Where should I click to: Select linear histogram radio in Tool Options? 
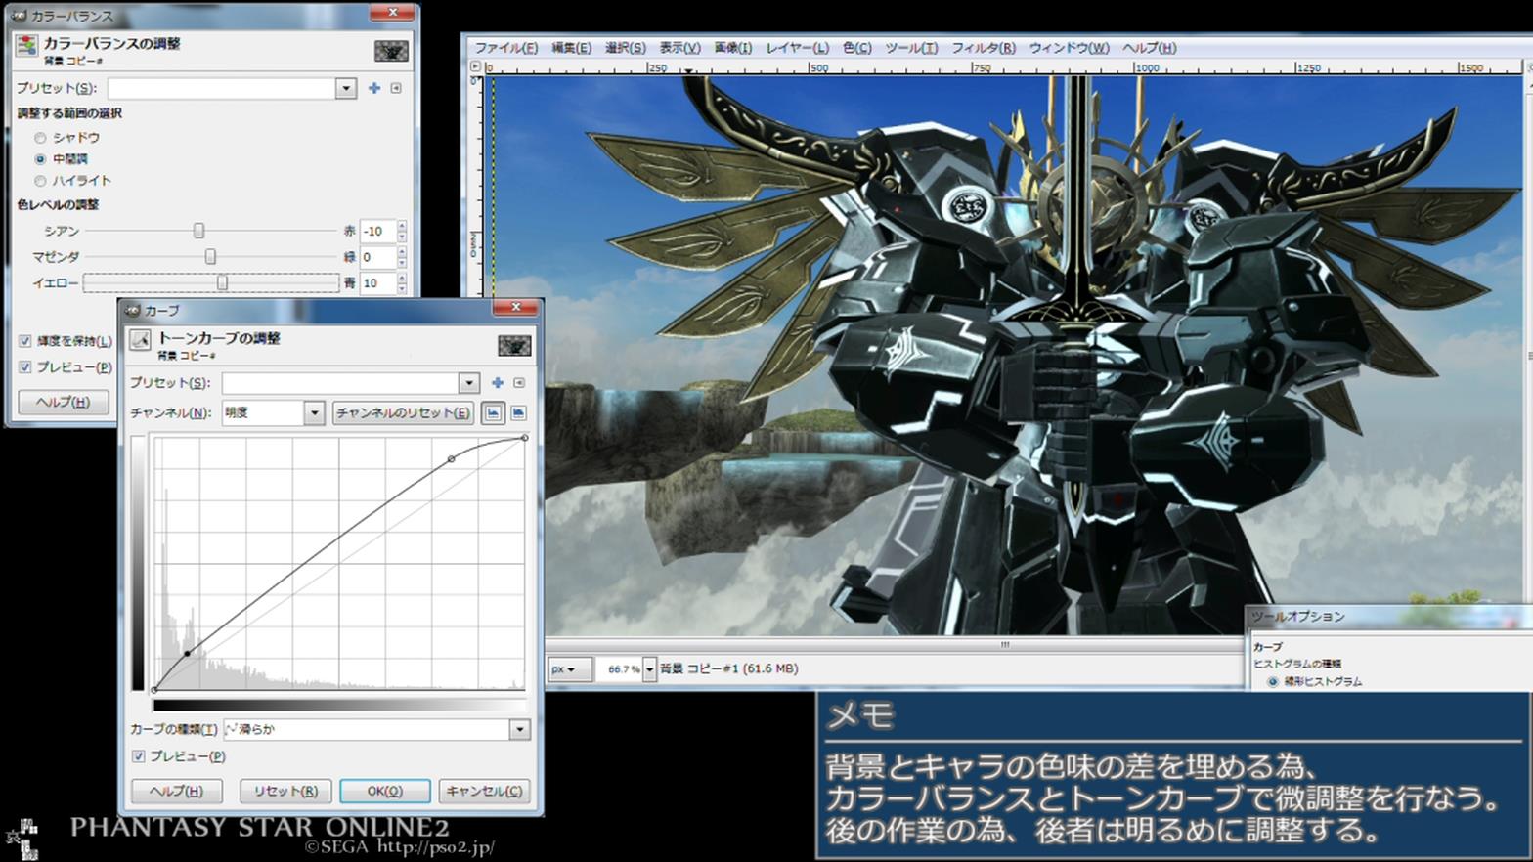pos(1273,681)
